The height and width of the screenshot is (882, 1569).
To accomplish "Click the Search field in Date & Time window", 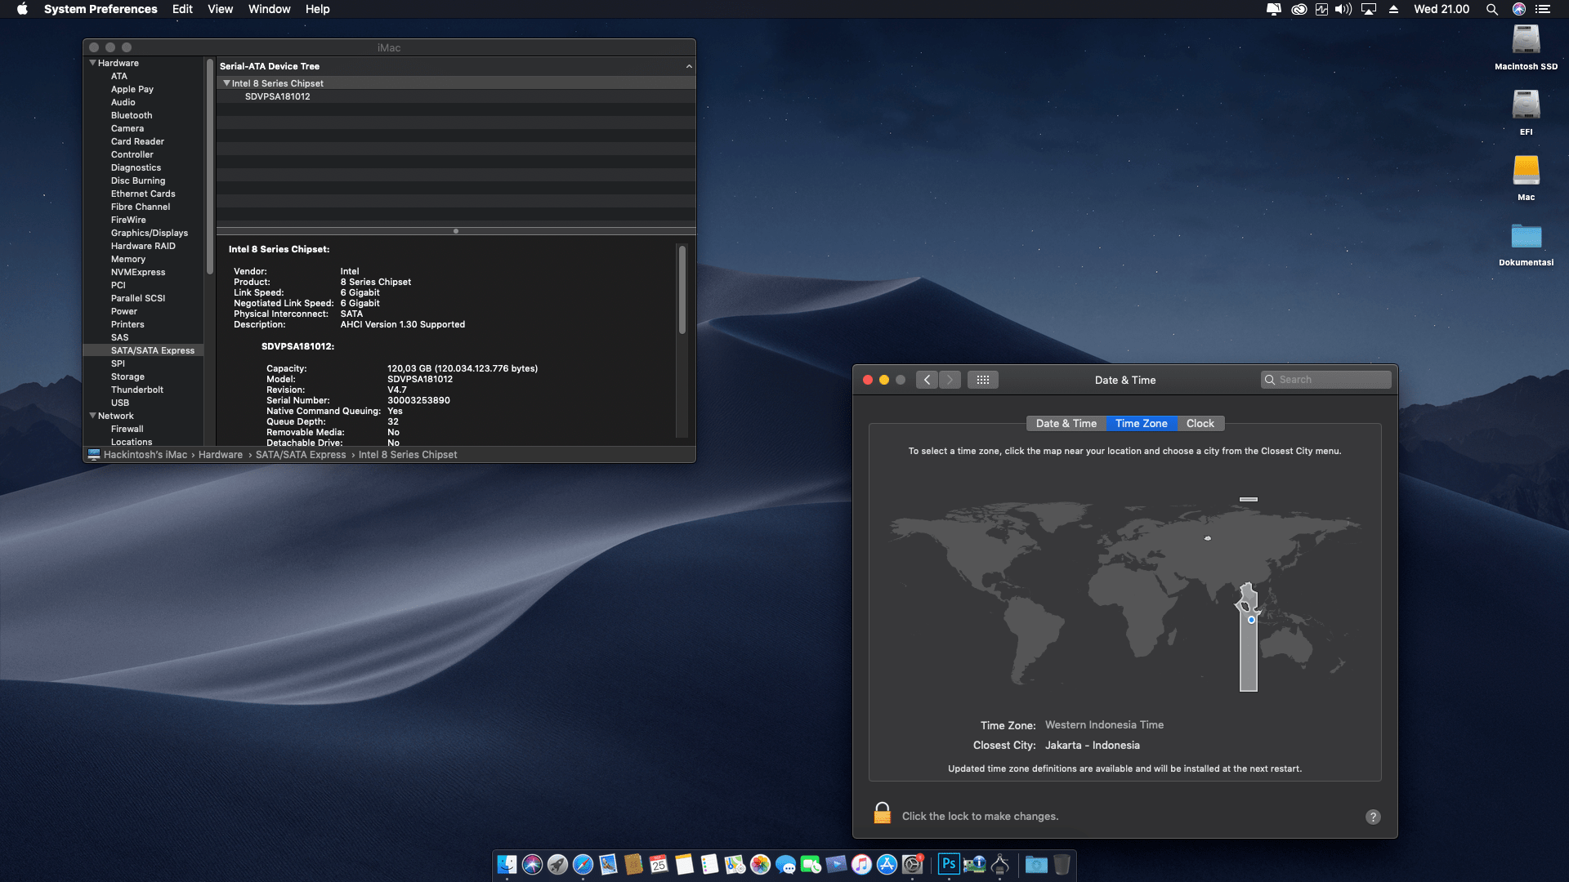I will [x=1325, y=379].
